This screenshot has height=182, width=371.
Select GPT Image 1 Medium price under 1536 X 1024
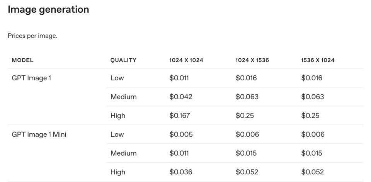[x=312, y=97]
